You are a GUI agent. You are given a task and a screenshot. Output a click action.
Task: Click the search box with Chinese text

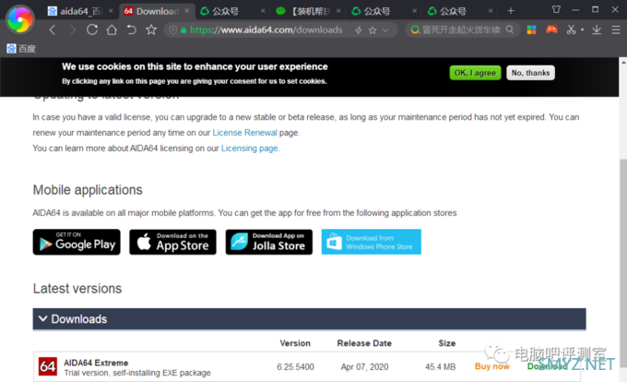click(461, 30)
